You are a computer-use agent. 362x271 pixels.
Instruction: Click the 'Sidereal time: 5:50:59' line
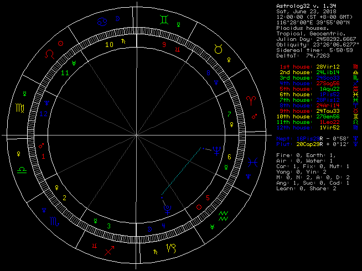click(314, 50)
